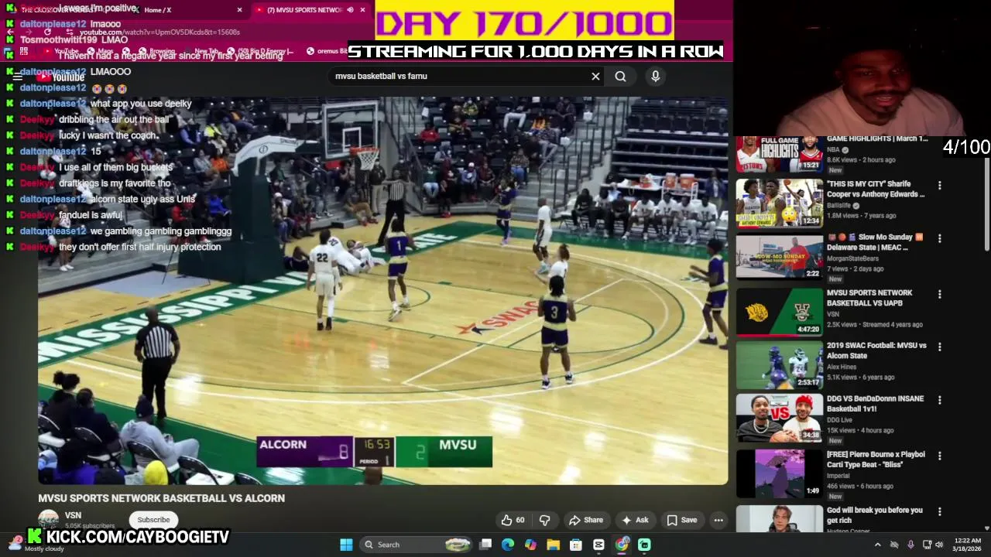Open Microsoft Store from taskbar
This screenshot has width=991, height=557.
[x=576, y=545]
